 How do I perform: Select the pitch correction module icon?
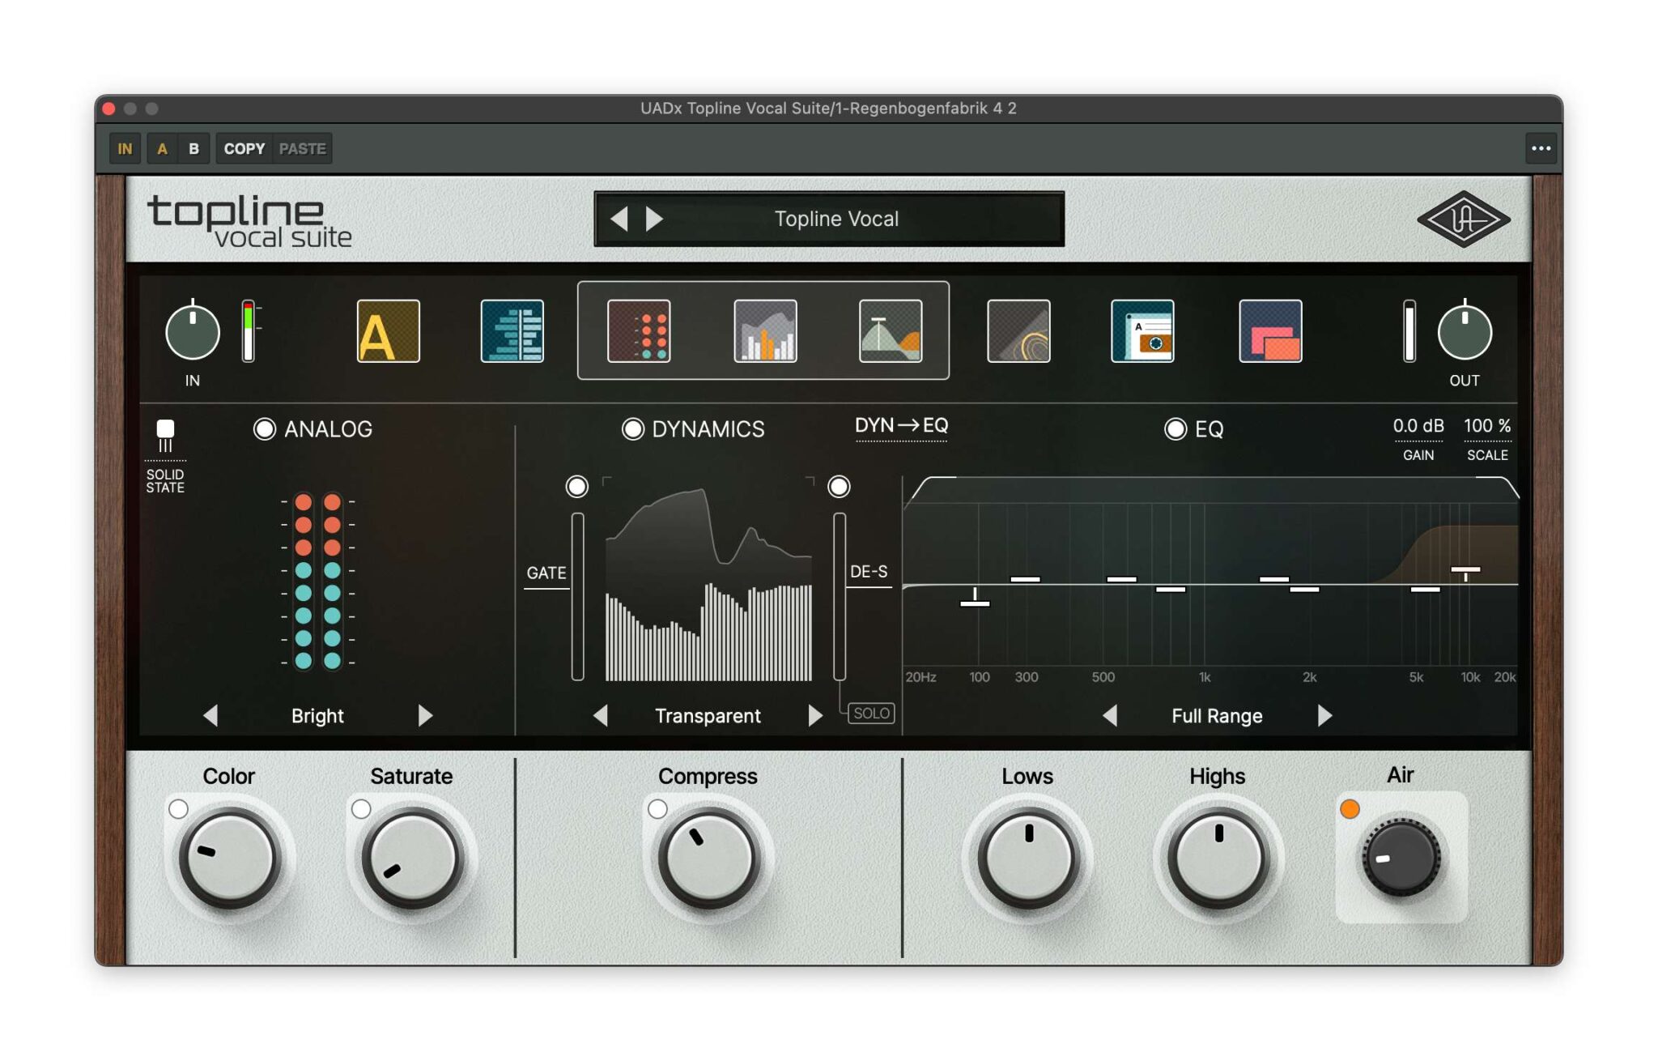(389, 332)
